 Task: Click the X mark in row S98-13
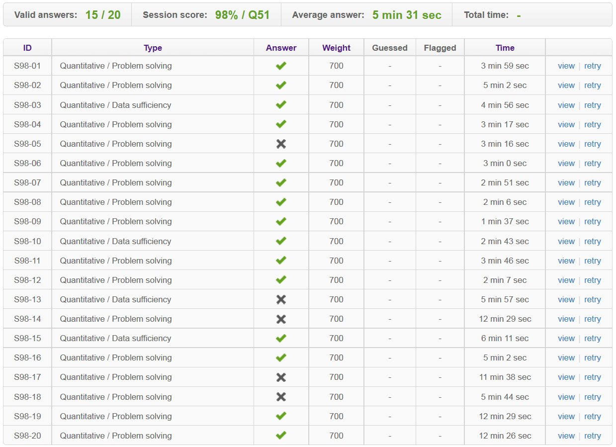[281, 299]
